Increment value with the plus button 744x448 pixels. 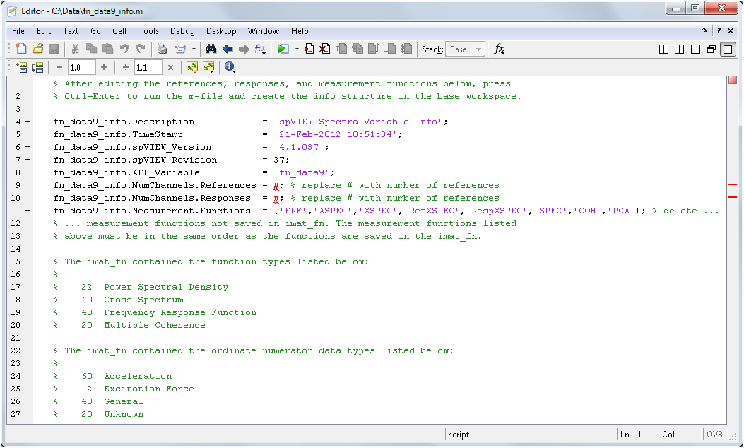point(104,67)
